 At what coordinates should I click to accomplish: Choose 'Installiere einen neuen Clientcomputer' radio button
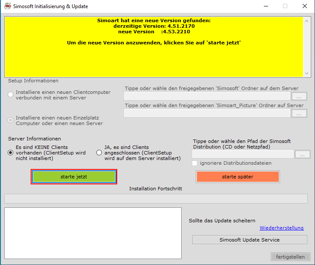(x=11, y=95)
